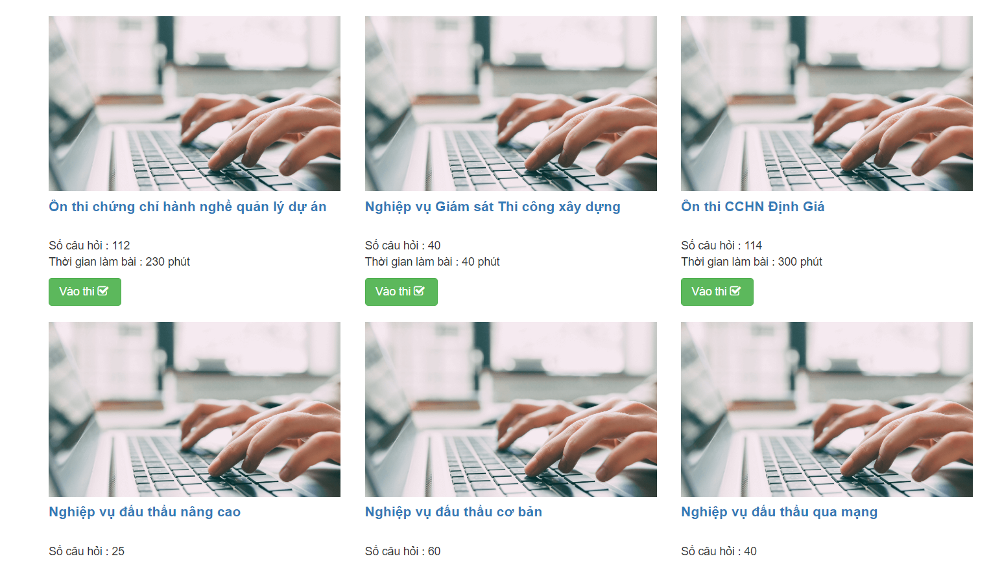The height and width of the screenshot is (563, 1002).
Task: Start the quản lý dự án exam
Action: (x=85, y=292)
